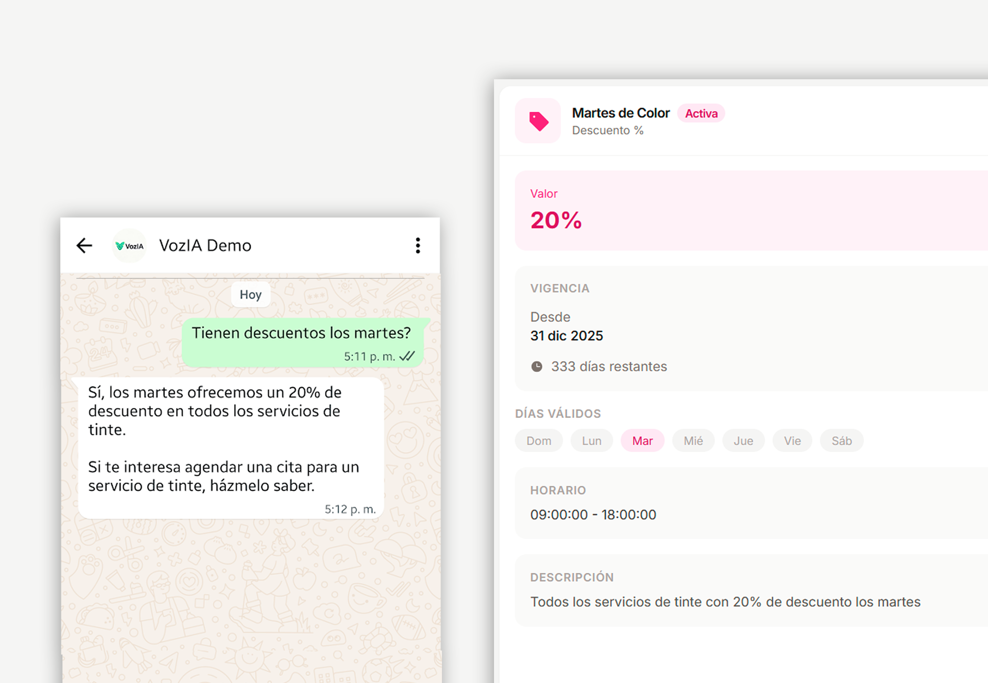Click the Martes de Color promotion title
The height and width of the screenshot is (683, 988).
620,113
